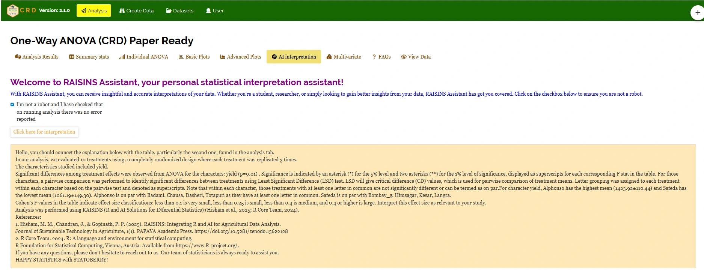This screenshot has width=704, height=272.
Task: Switch to Basic Plots tab
Action: pos(194,57)
